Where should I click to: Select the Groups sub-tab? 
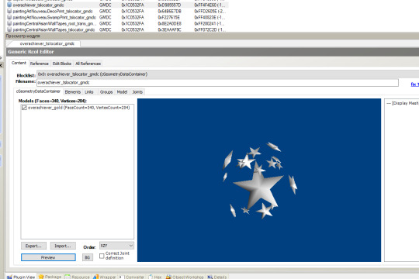106,92
